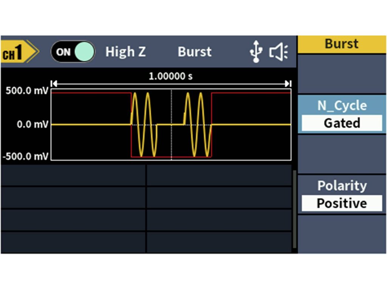
Task: Open the High Z load setting
Action: [x=125, y=52]
